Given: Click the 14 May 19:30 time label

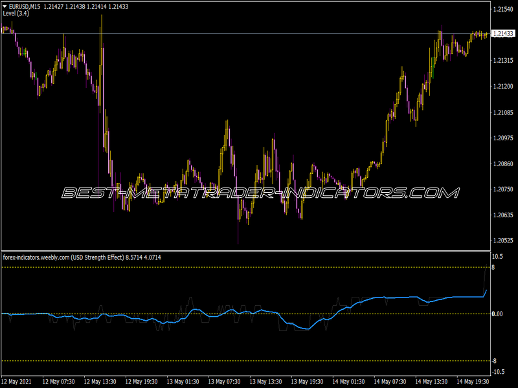Looking at the screenshot, I should tap(473, 382).
